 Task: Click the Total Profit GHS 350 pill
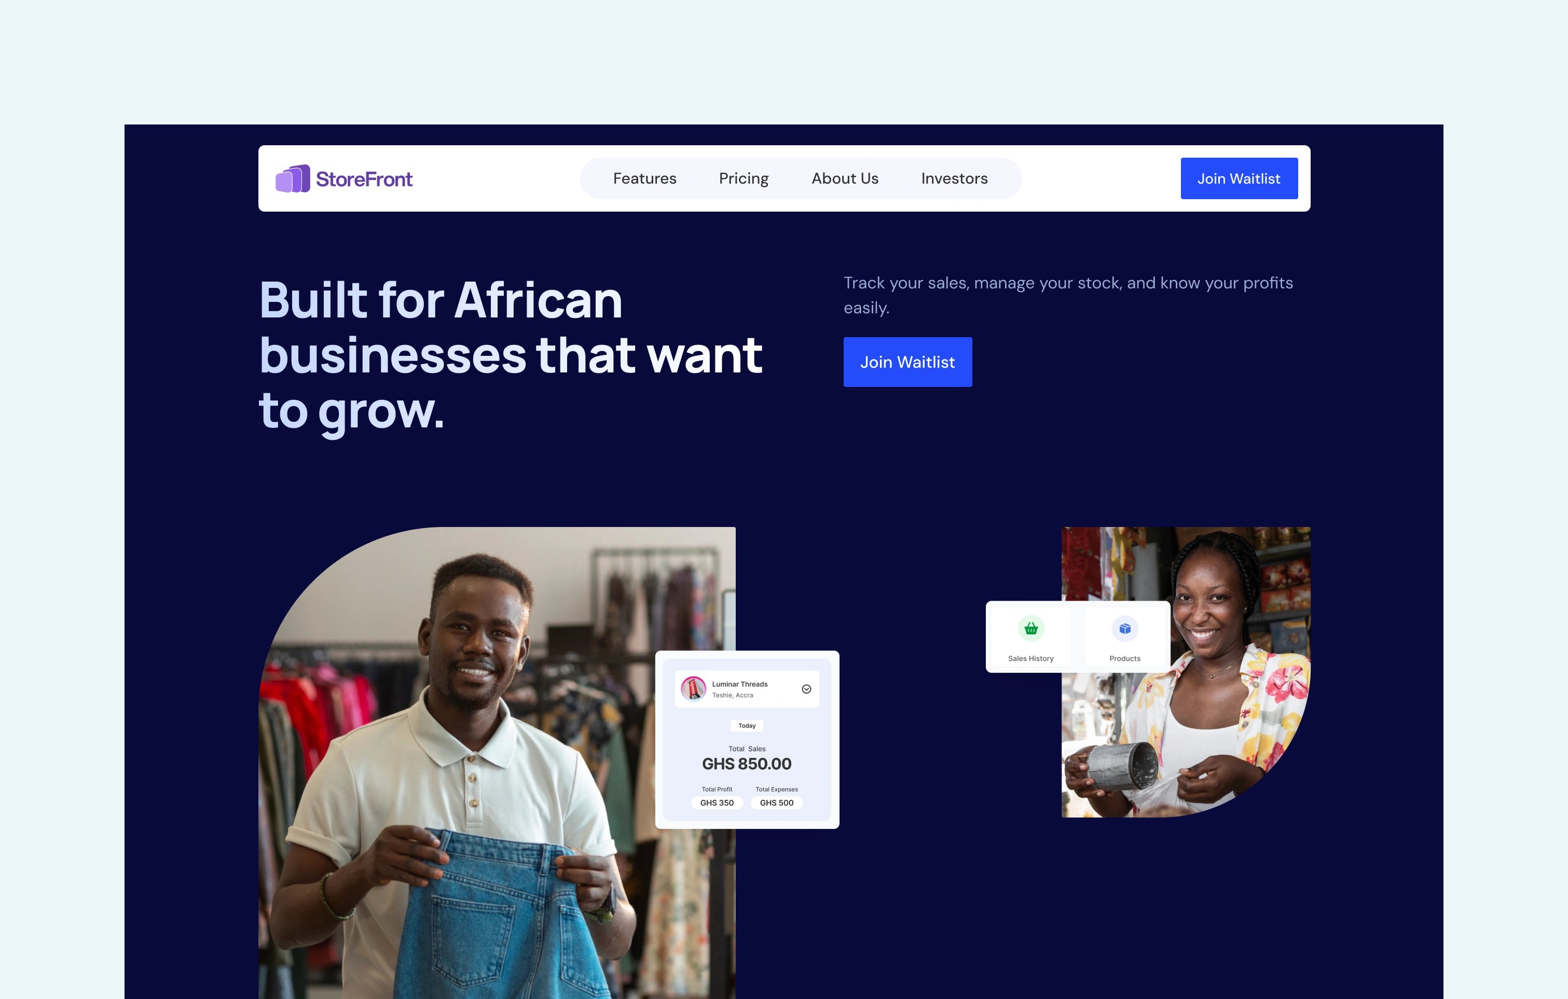pos(716,802)
